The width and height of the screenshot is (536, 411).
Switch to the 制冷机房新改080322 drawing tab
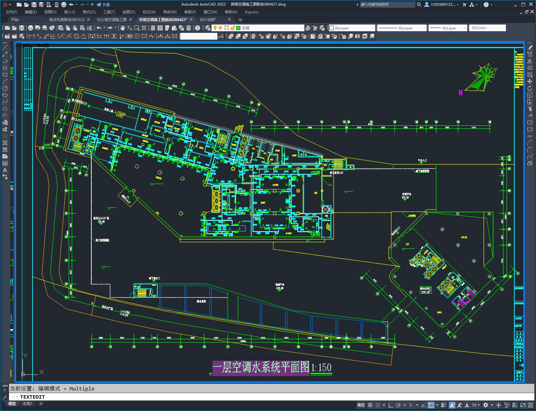67,20
